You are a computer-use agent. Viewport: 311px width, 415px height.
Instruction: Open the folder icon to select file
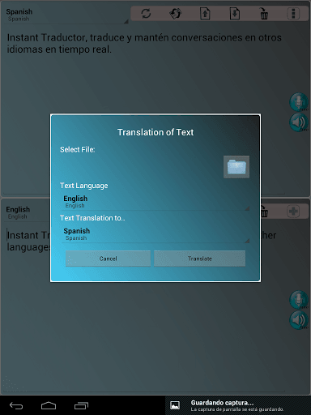pyautogui.click(x=236, y=167)
